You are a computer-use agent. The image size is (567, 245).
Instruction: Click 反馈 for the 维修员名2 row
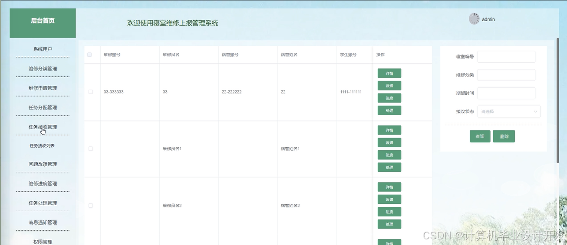coord(389,200)
